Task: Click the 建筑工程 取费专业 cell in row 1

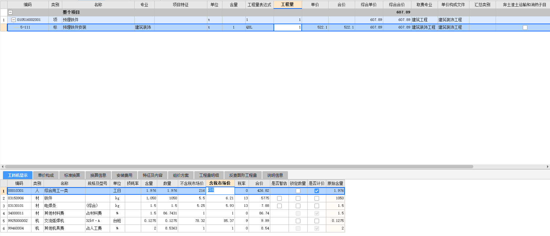Action: click(x=424, y=20)
